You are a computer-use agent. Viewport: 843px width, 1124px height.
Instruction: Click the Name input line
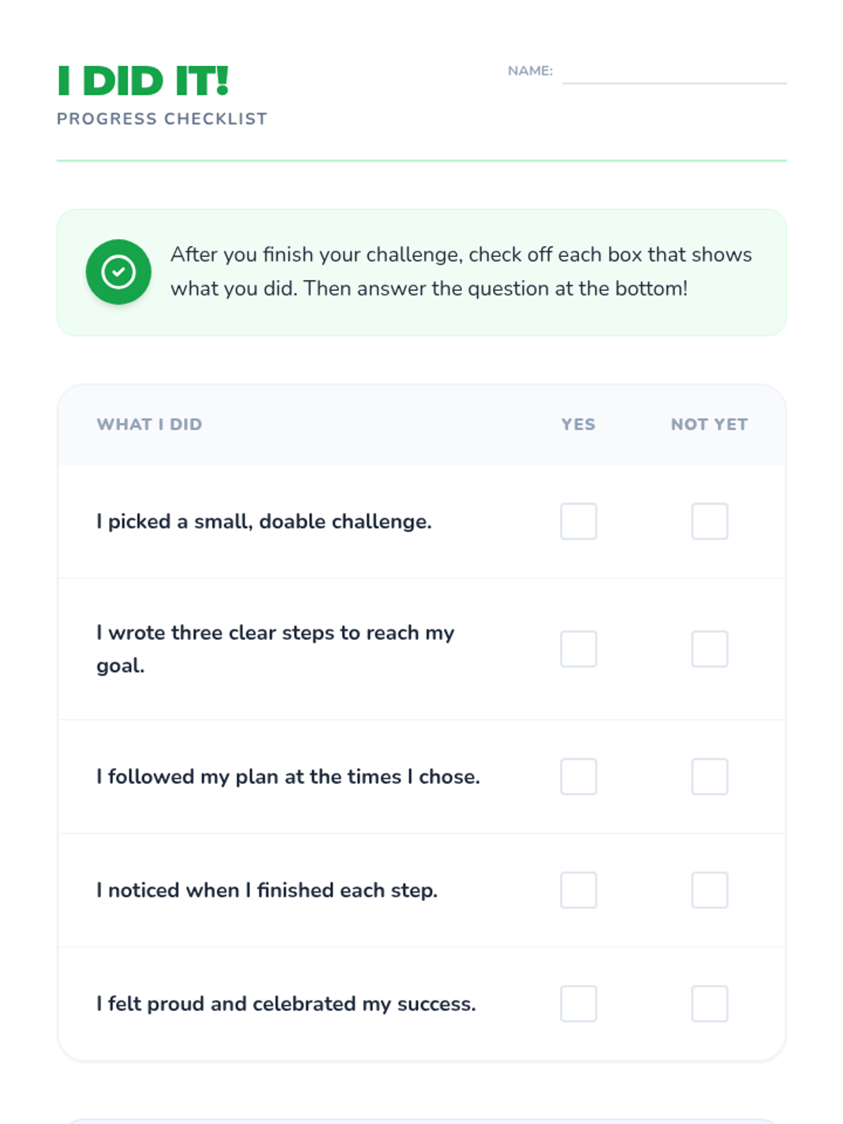(x=674, y=72)
